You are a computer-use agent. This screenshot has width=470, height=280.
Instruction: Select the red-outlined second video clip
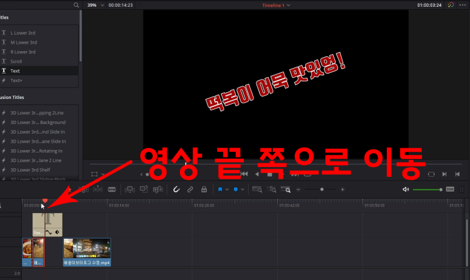(38, 252)
